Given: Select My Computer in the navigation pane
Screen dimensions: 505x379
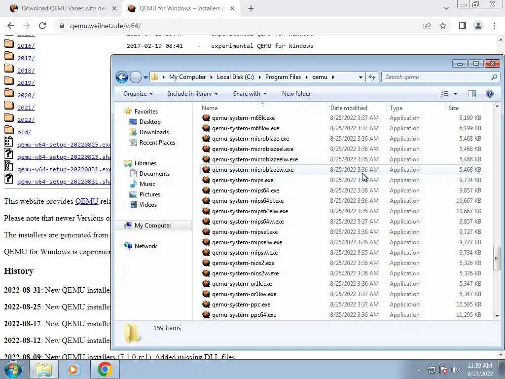Looking at the screenshot, I should click(x=153, y=226).
